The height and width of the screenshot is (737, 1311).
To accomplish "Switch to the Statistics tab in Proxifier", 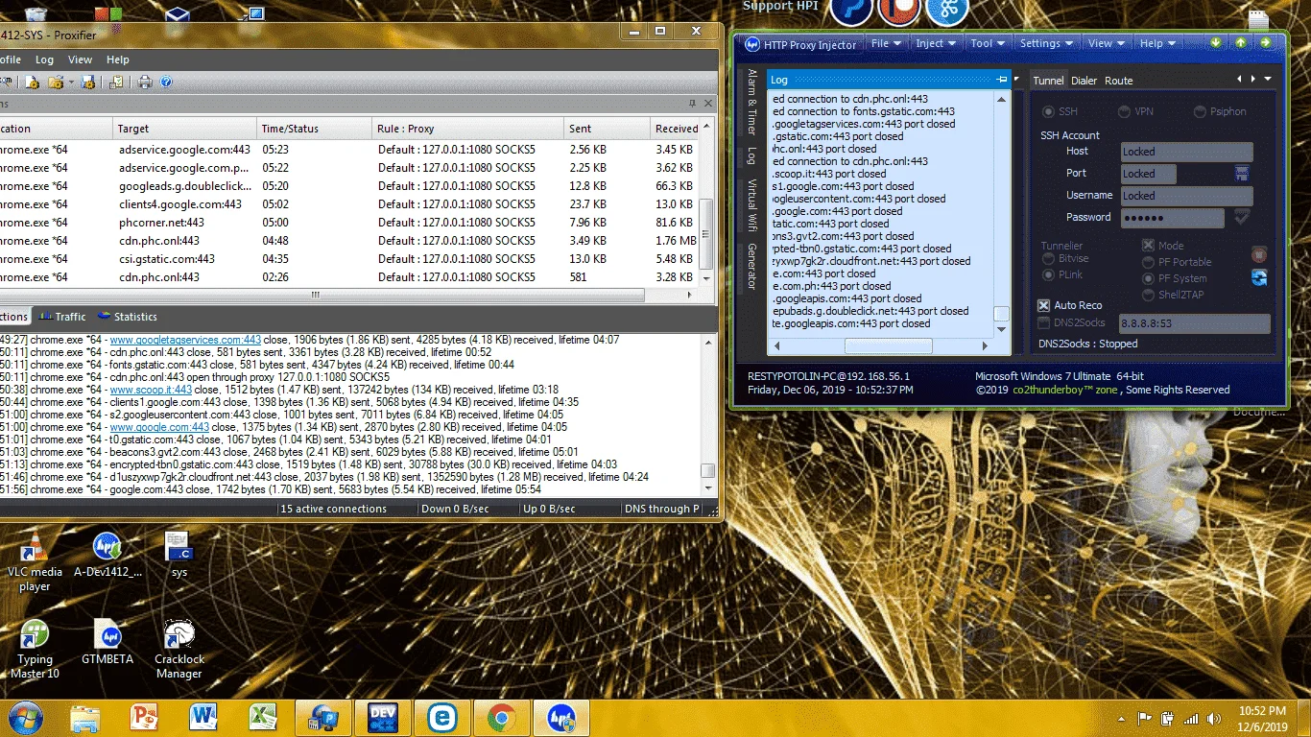I will (127, 317).
